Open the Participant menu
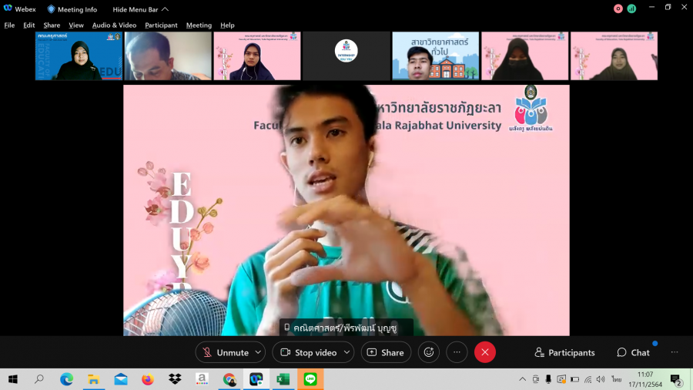 [x=161, y=25]
